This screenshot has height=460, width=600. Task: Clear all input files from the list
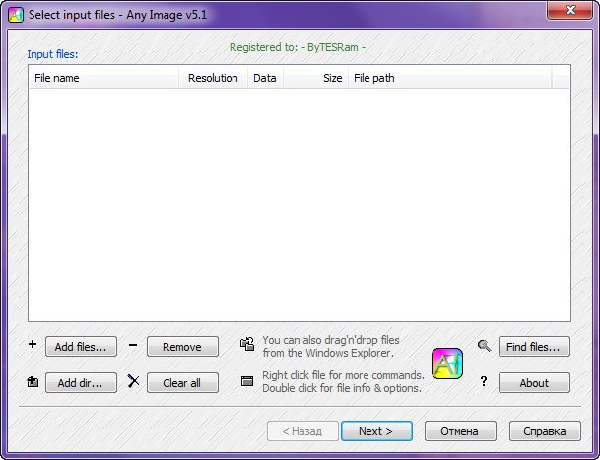coord(182,383)
